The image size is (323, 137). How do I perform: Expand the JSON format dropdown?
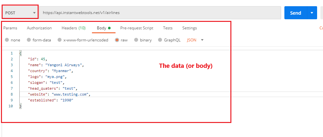195,40
